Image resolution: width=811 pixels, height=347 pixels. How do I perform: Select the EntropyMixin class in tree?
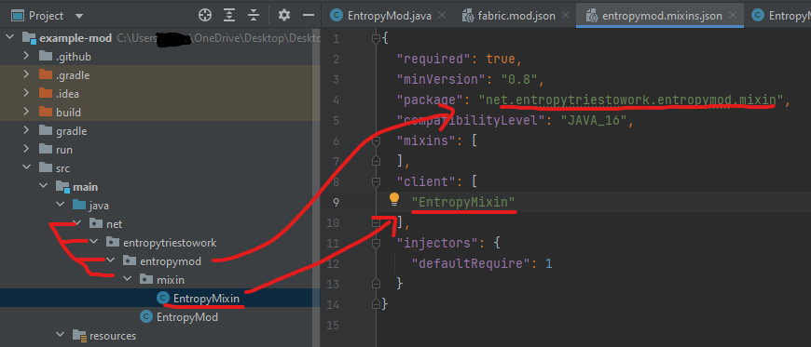[206, 299]
